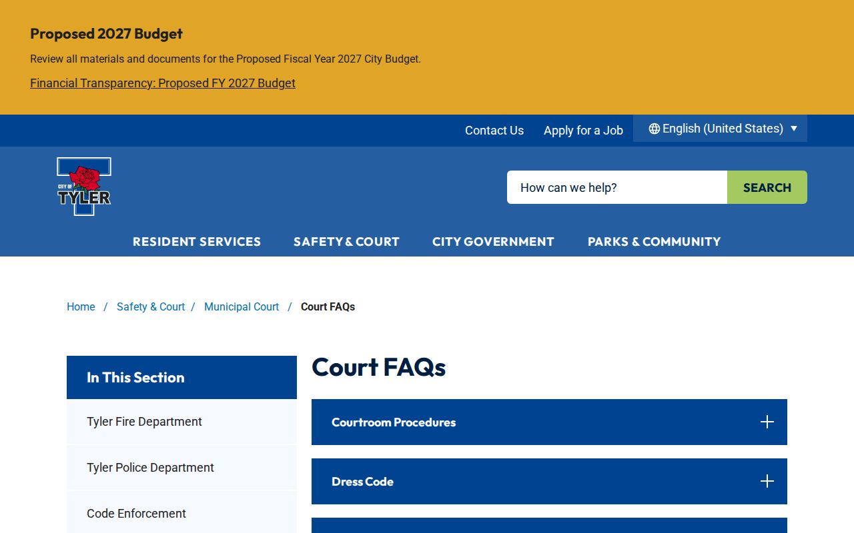The image size is (854, 533).
Task: Follow the Apply for a Job link
Action: tap(583, 131)
